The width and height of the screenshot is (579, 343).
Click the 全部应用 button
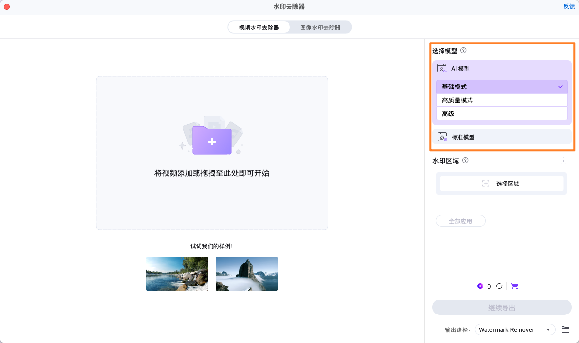click(460, 221)
